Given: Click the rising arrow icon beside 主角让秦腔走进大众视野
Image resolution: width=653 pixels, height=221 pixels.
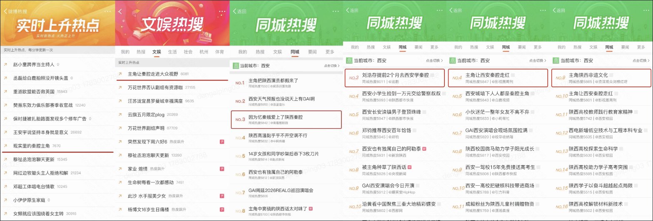Looking at the screenshot, I should 120,74.
